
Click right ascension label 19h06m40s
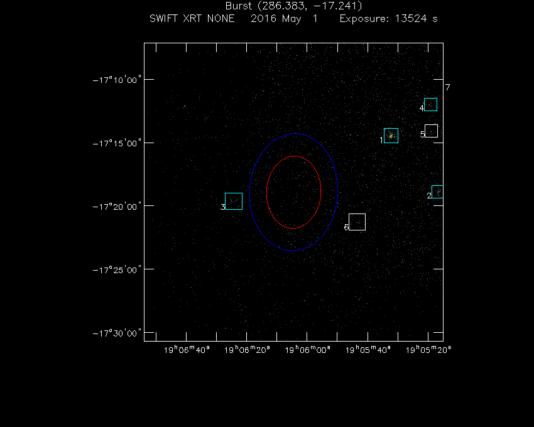pyautogui.click(x=187, y=350)
